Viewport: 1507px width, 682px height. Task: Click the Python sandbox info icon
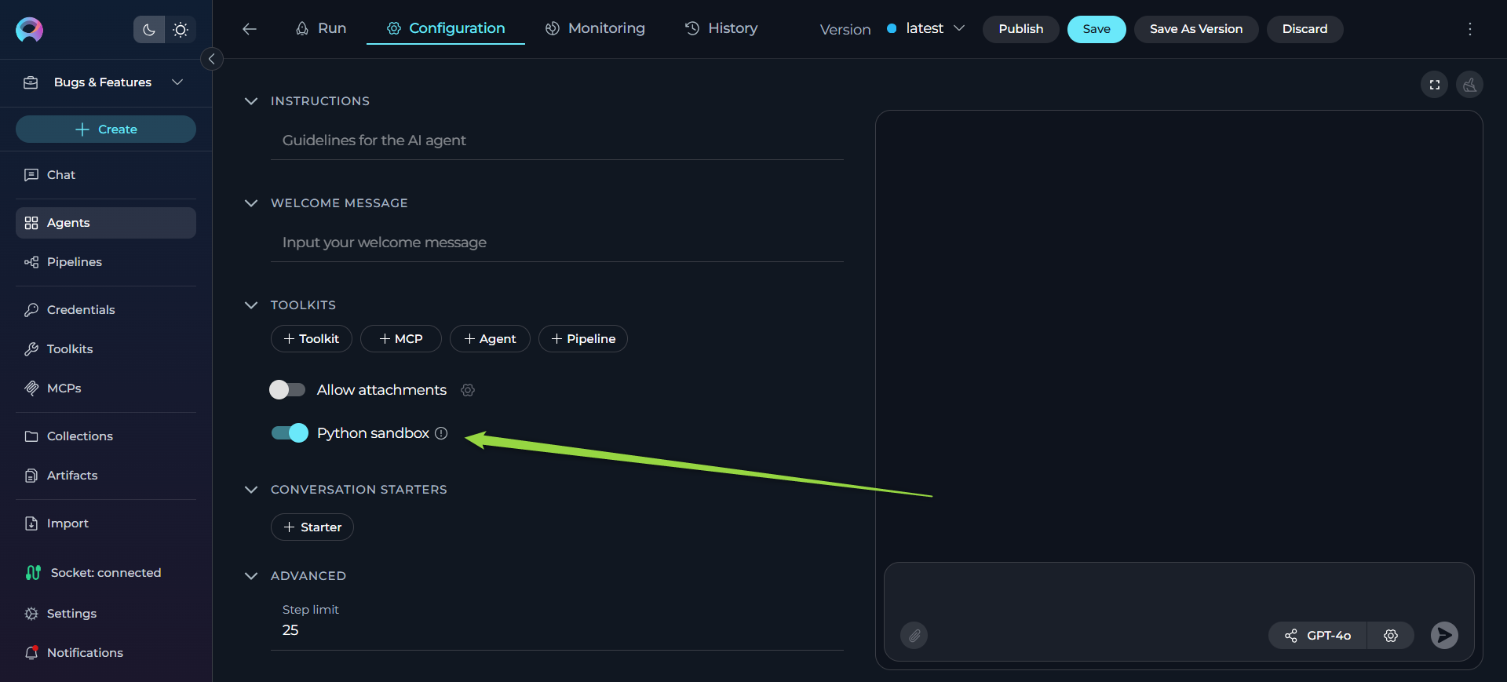[441, 433]
